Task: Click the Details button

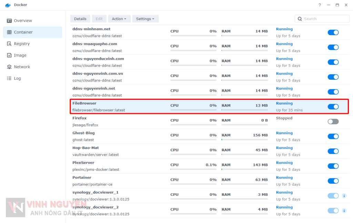Action: 80,19
